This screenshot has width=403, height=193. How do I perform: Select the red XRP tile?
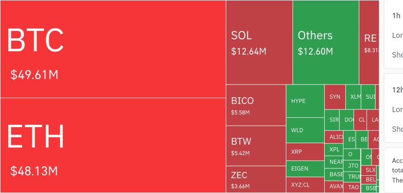pos(305,152)
